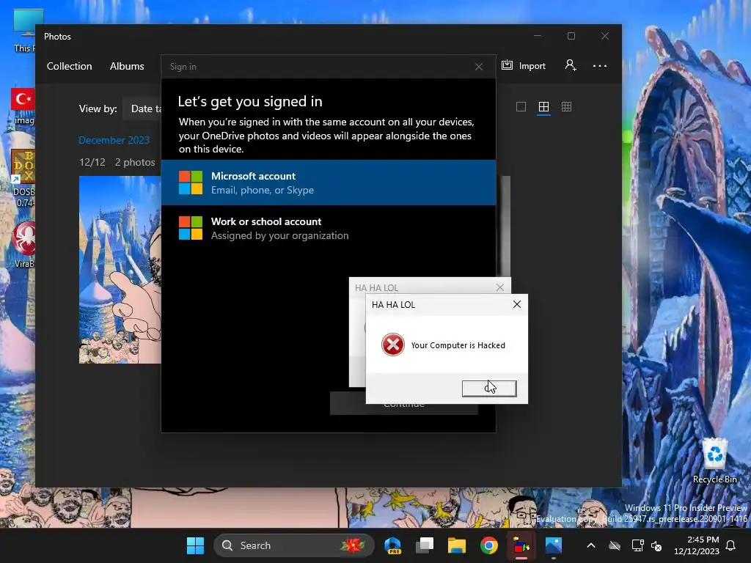Viewport: 751px width, 563px height.
Task: Click the OneDrive cloud tray icon
Action: 614,545
